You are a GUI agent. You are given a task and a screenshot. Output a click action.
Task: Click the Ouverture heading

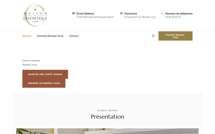pyautogui.click(x=130, y=13)
